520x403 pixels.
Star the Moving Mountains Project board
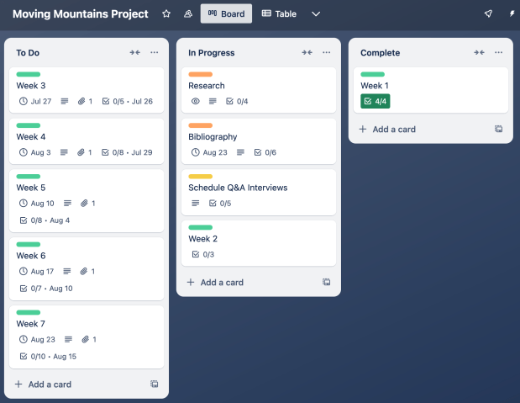point(166,13)
